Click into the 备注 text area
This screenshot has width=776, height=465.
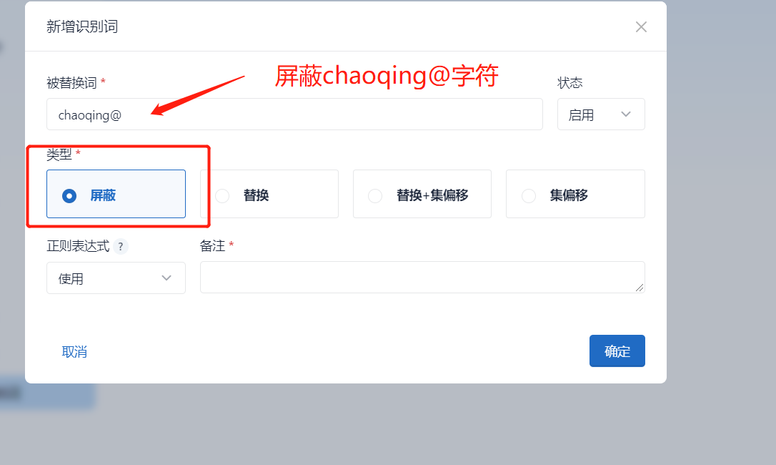(x=422, y=277)
